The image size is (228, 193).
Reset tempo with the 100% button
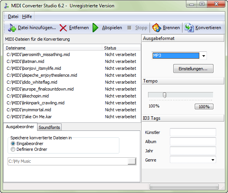click(x=204, y=107)
